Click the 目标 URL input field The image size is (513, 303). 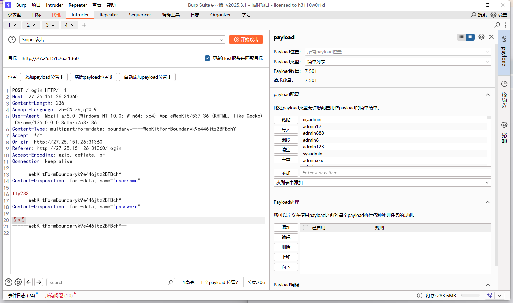[x=110, y=58]
